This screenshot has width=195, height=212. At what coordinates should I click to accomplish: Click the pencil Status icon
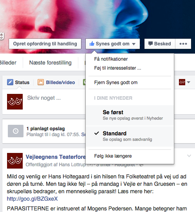click(10, 82)
